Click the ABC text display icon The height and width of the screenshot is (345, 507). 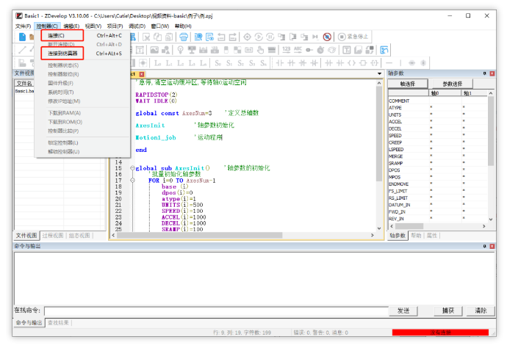point(298,50)
